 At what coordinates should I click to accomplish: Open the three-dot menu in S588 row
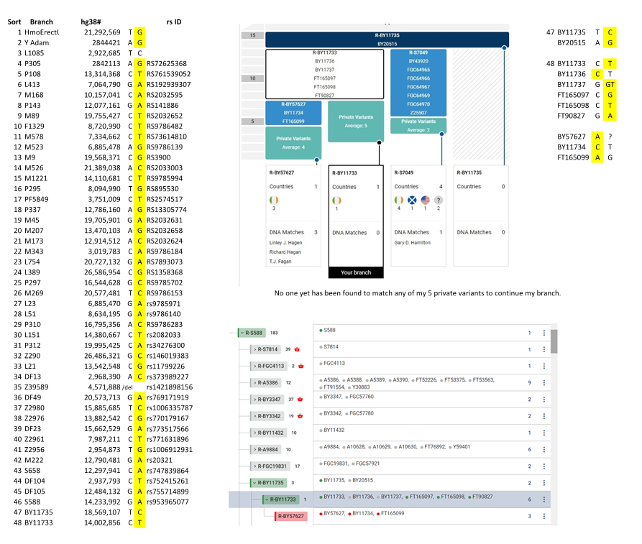(x=544, y=333)
